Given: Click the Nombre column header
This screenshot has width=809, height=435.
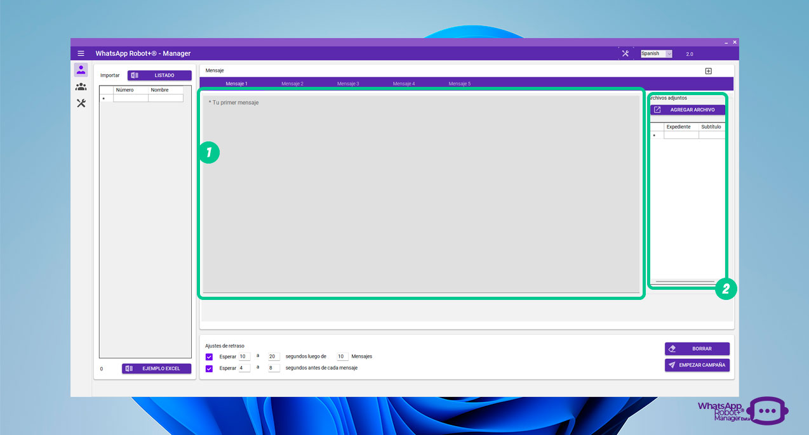Looking at the screenshot, I should point(166,90).
